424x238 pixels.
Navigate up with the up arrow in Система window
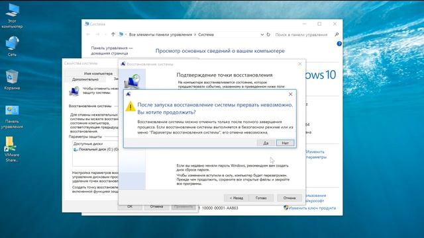coord(113,34)
